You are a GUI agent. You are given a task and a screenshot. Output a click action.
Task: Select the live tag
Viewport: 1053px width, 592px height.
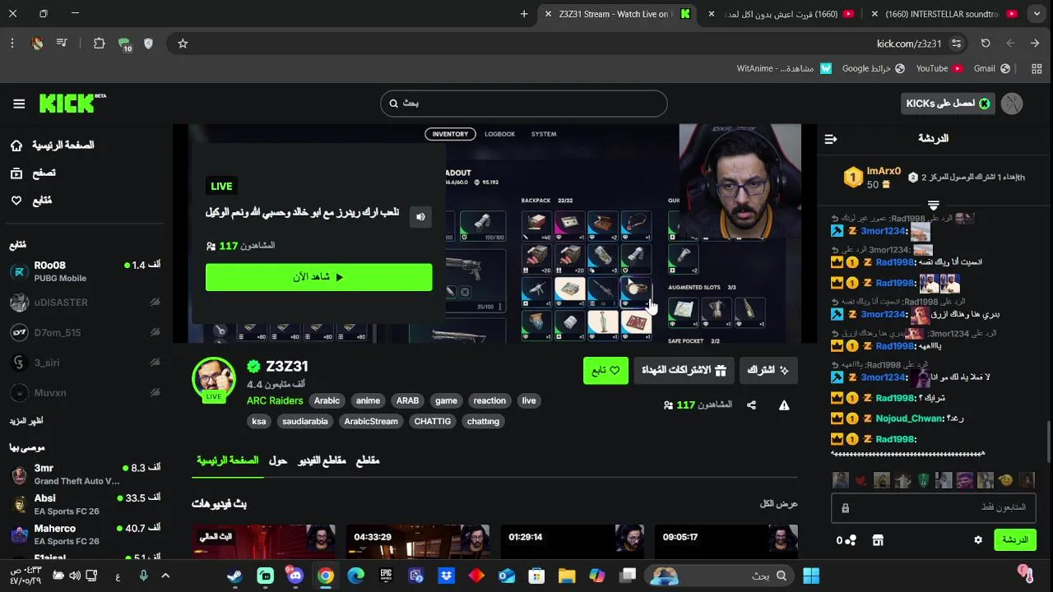click(x=529, y=400)
